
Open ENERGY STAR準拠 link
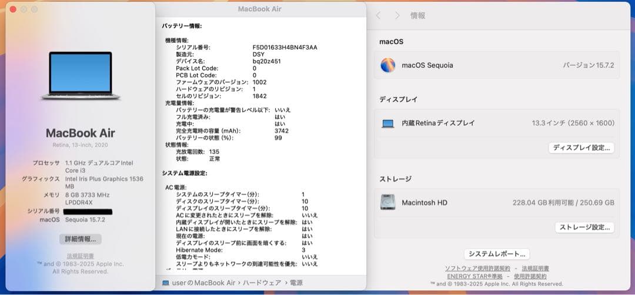[474, 276]
